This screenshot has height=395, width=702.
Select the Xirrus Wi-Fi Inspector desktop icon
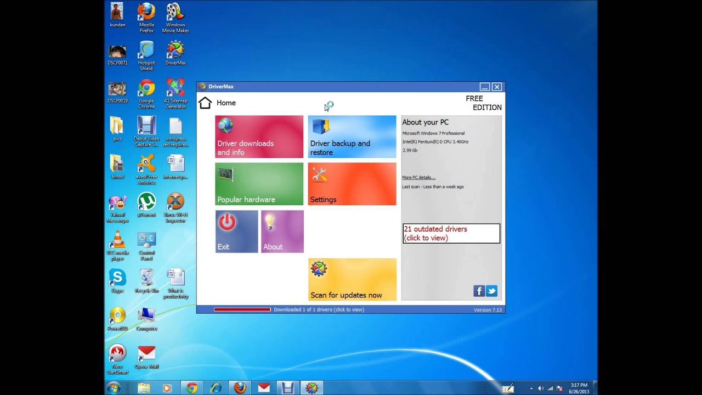pyautogui.click(x=175, y=208)
